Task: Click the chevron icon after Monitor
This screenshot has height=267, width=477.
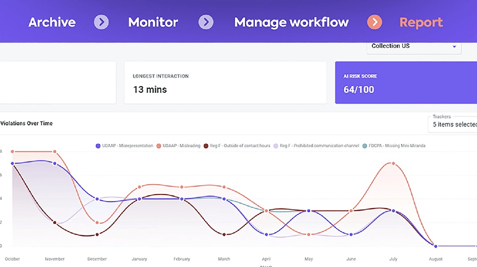Action: click(x=206, y=22)
